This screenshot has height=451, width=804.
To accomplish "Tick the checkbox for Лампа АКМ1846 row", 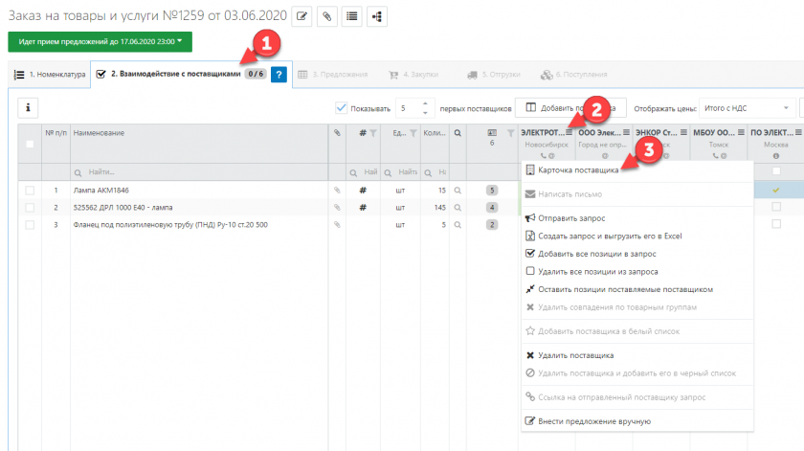I will coord(30,191).
